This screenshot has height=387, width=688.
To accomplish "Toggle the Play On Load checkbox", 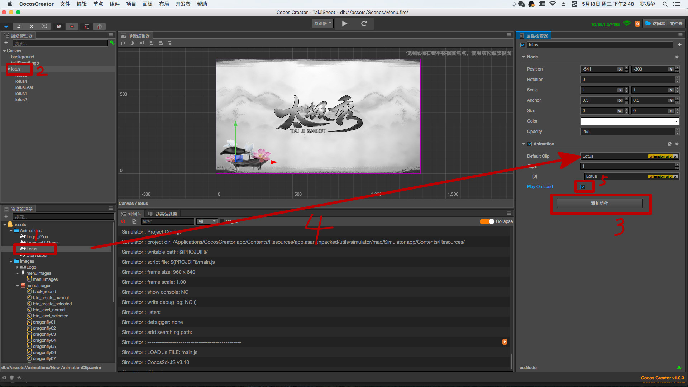I will click(x=583, y=187).
